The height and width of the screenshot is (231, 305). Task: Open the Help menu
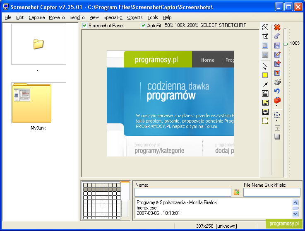167,17
